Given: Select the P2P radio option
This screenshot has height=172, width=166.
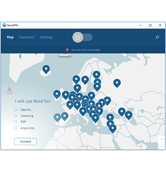Looking at the screenshot, I should pyautogui.click(x=16, y=122).
